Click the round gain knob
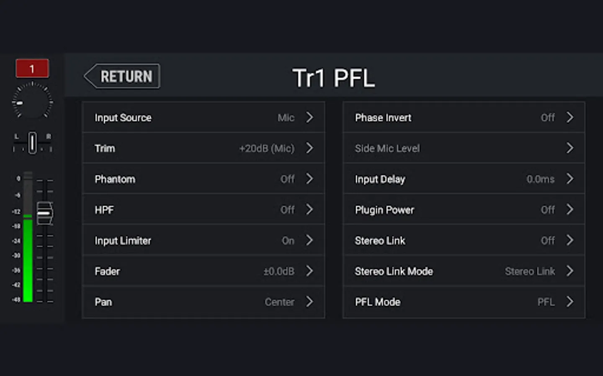Image resolution: width=603 pixels, height=376 pixels. tap(32, 102)
